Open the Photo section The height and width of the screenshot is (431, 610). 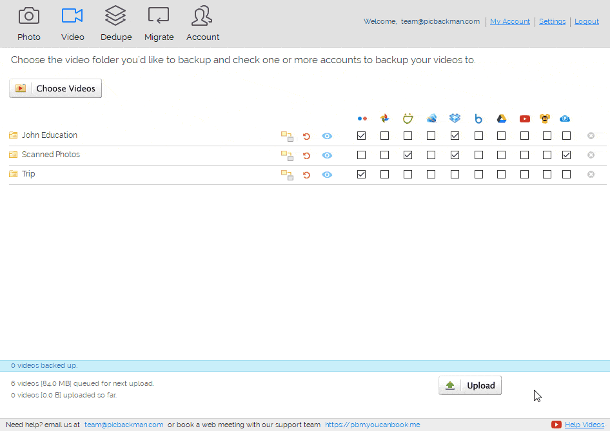(x=28, y=23)
